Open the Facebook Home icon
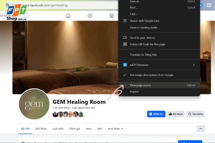The height and width of the screenshot is (143, 215). click(68, 16)
